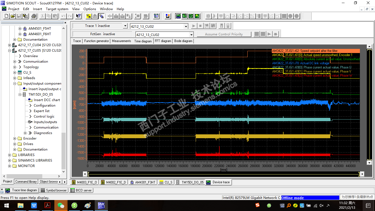Open File Explorer from the taskbar

[x=20, y=205]
